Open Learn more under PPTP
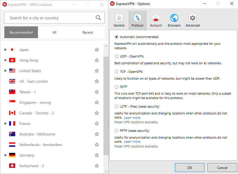The image size is (238, 174). 132,142
